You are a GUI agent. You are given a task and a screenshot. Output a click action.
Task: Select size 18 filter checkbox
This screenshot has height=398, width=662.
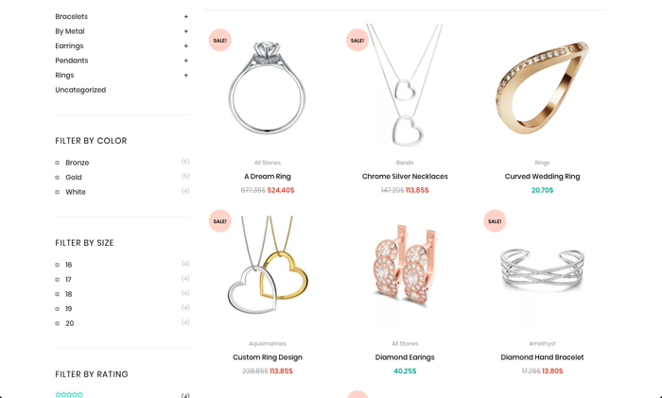[58, 294]
